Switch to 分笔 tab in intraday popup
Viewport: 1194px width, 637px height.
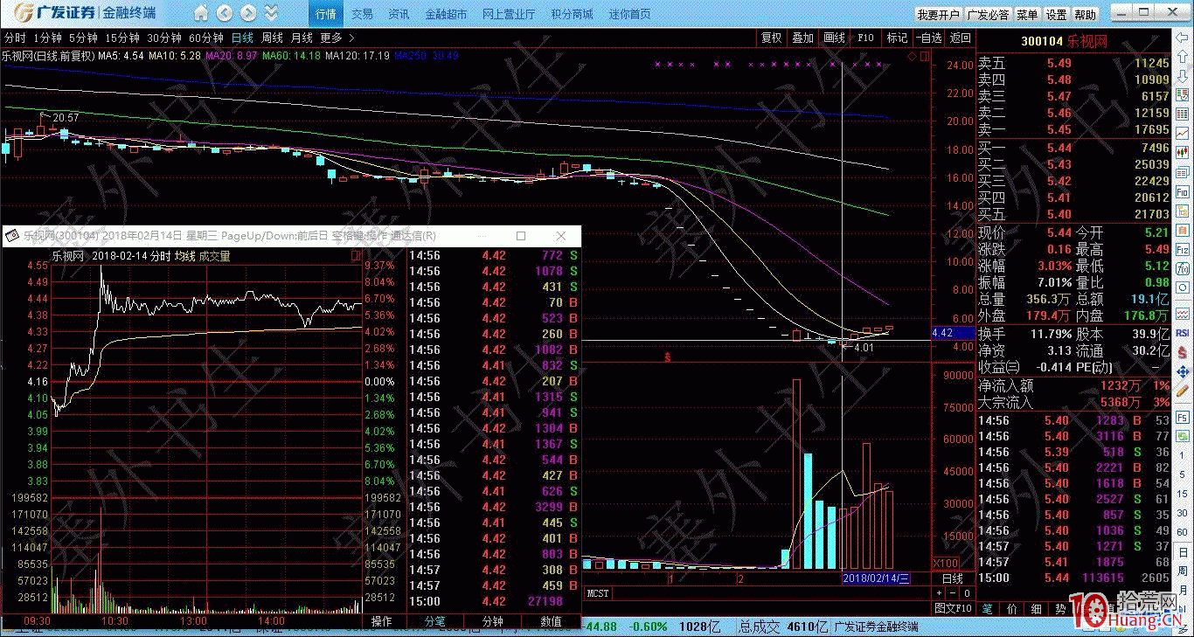point(435,622)
